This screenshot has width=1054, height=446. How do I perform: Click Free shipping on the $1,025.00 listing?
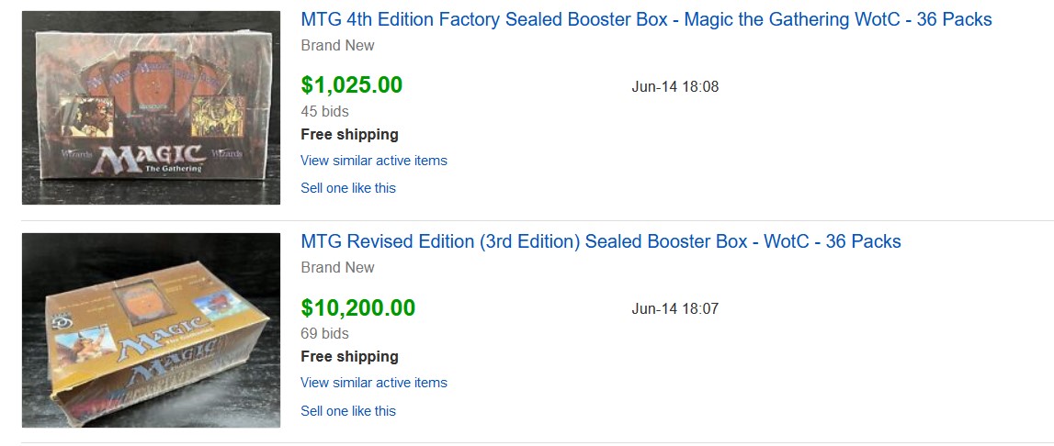[349, 135]
